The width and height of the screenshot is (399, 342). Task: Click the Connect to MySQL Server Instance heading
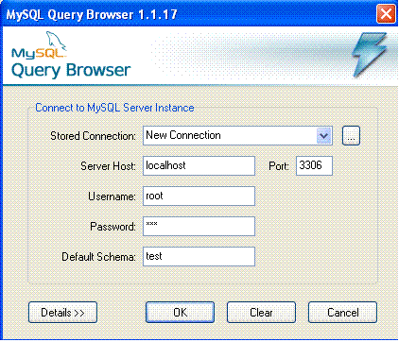click(114, 108)
